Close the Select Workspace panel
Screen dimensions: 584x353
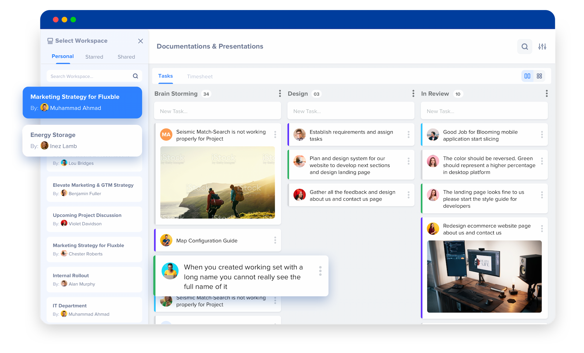point(141,41)
